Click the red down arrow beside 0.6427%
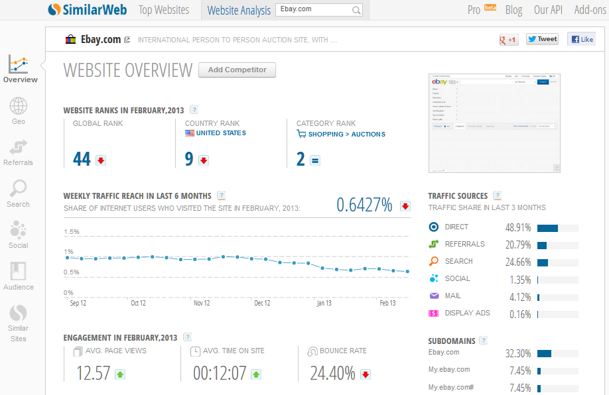The height and width of the screenshot is (395, 609). (405, 206)
